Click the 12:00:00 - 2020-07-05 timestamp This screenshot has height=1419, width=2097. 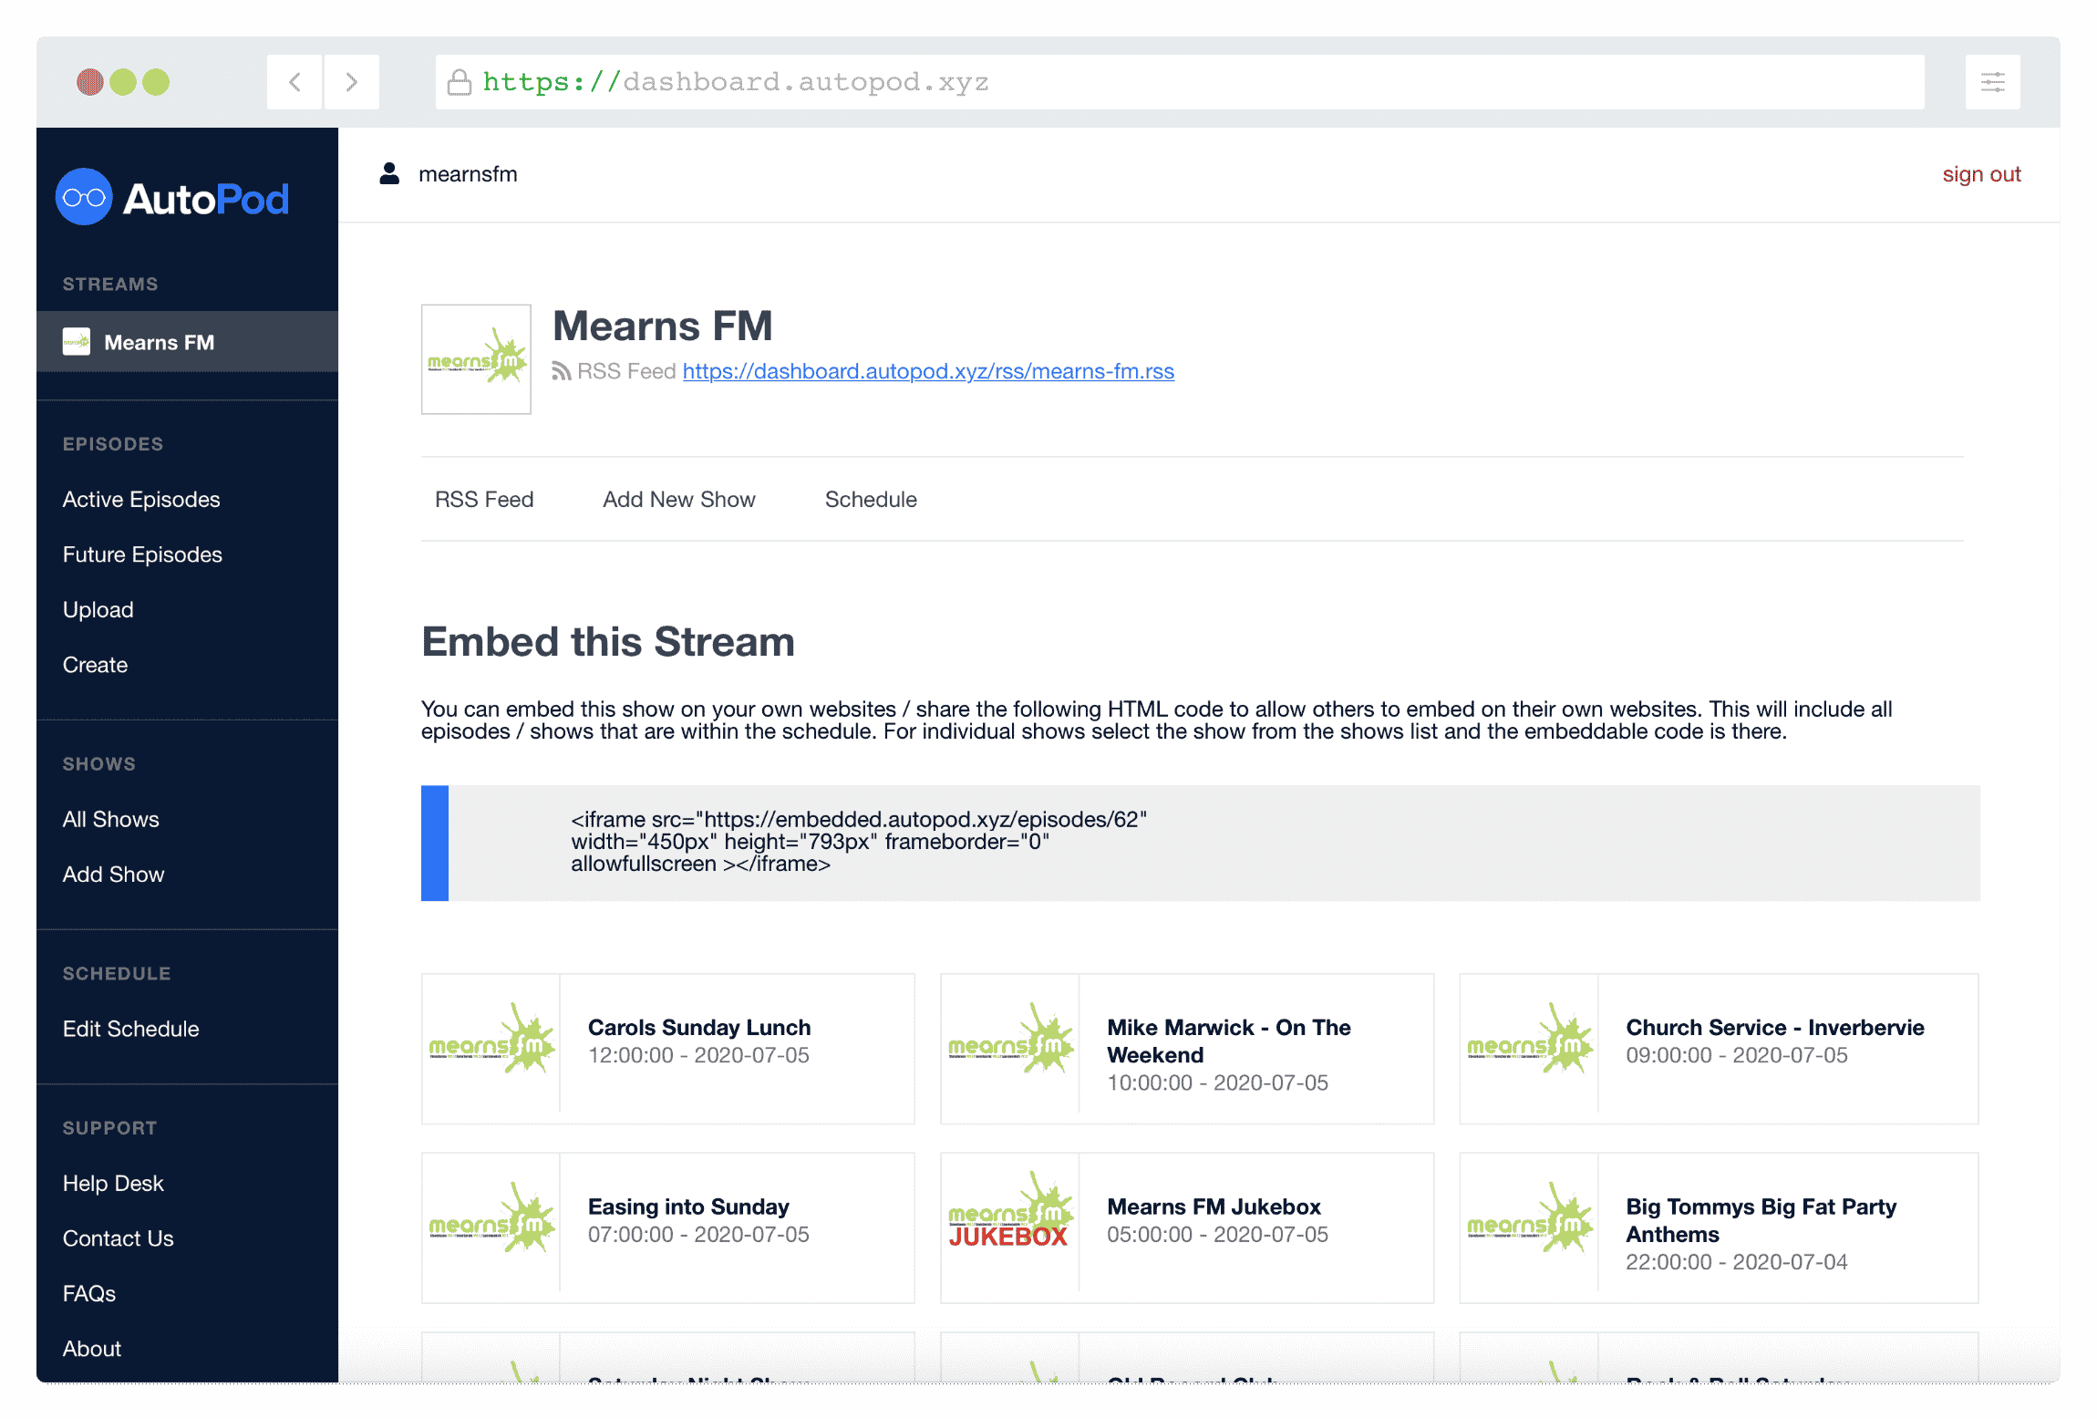tap(698, 1055)
